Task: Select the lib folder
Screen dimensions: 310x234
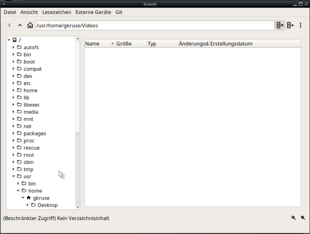Action: coord(26,97)
